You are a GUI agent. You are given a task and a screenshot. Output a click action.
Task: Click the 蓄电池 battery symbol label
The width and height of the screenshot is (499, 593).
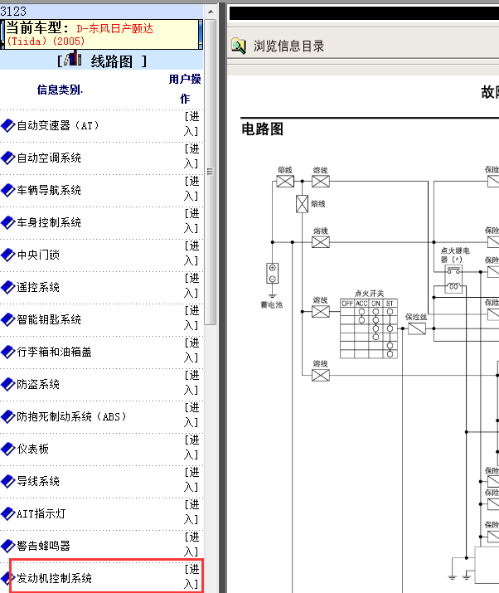pyautogui.click(x=272, y=305)
